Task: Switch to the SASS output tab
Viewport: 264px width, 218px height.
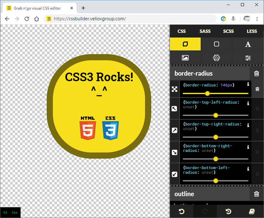Action: point(205,31)
